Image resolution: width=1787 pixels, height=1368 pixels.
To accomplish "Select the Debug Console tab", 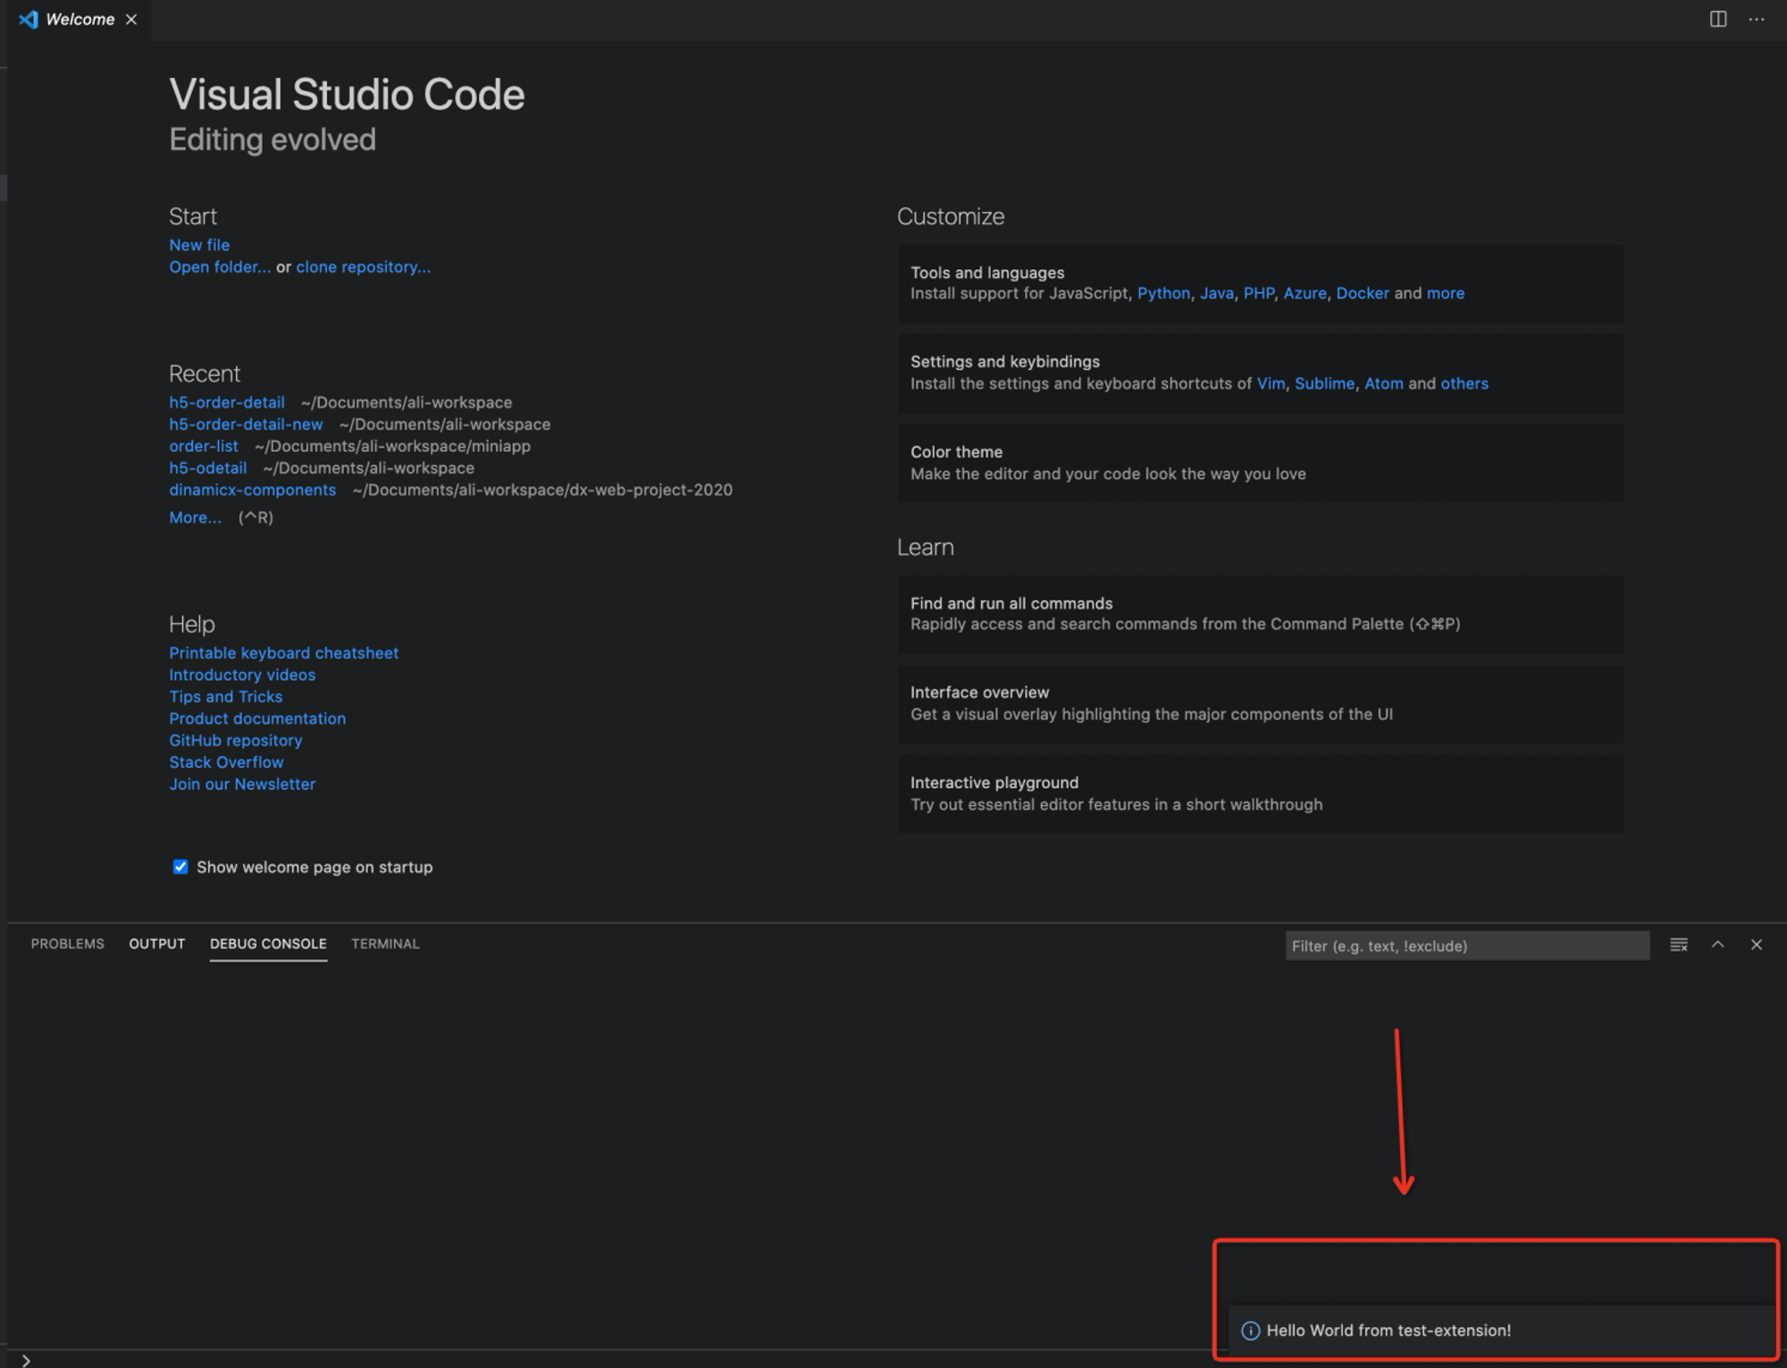I will coord(268,944).
